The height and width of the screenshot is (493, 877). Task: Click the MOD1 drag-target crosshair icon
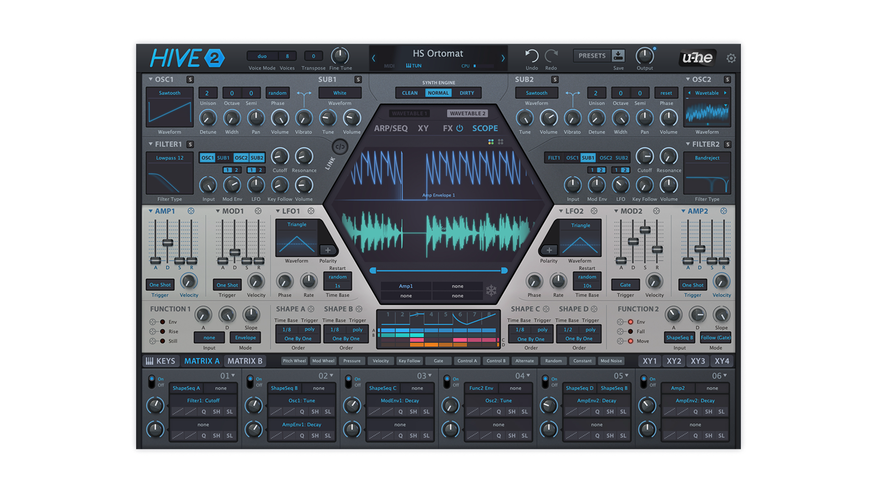tap(258, 211)
